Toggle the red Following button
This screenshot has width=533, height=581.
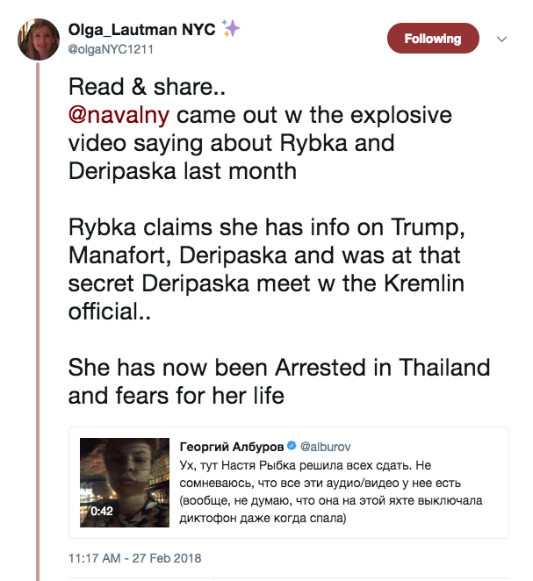[x=433, y=39]
